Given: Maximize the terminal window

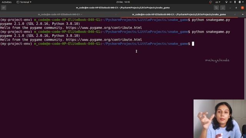Looking at the screenshot, I should (x=236, y=8).
